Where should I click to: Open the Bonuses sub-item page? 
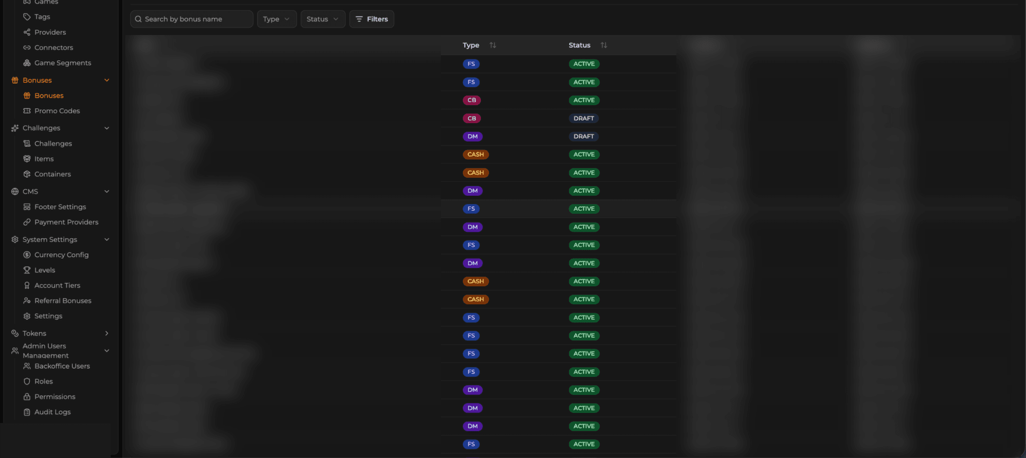(x=49, y=96)
